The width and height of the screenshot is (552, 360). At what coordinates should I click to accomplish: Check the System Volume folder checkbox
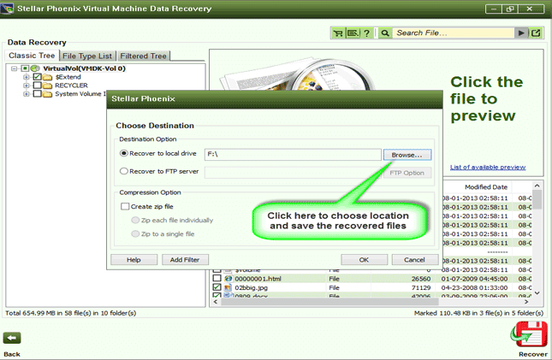(x=38, y=94)
